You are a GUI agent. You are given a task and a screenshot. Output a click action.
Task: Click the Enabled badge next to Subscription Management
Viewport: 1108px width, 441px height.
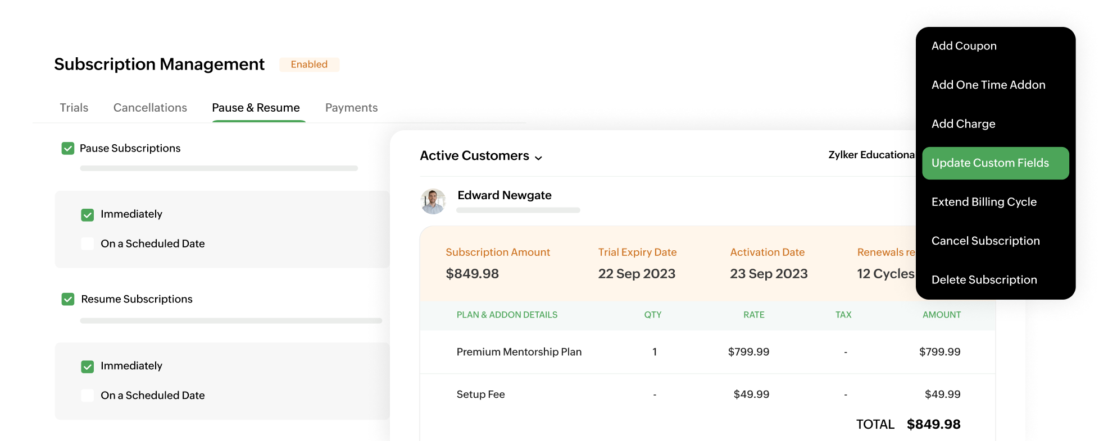[309, 64]
